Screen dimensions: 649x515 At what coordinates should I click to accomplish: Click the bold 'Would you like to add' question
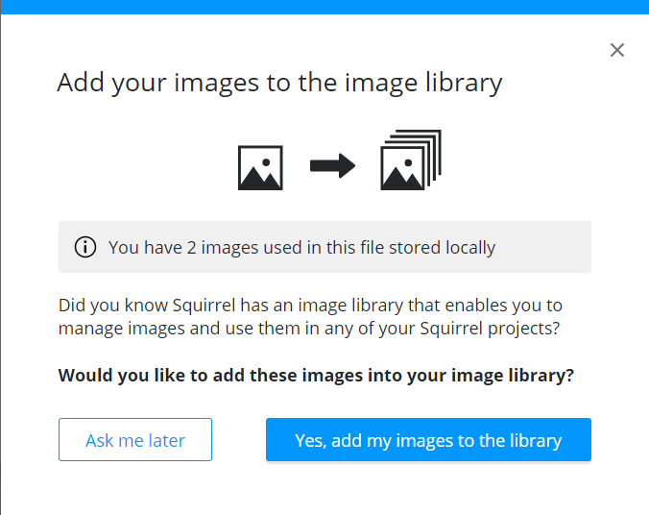coord(316,375)
